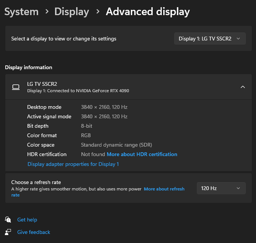
Task: Click the breadcrumb arrow after System
Action: 47,12
